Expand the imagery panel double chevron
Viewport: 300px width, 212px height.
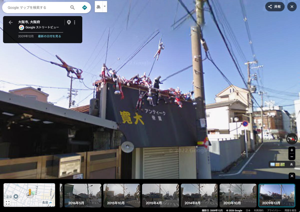tap(291, 164)
